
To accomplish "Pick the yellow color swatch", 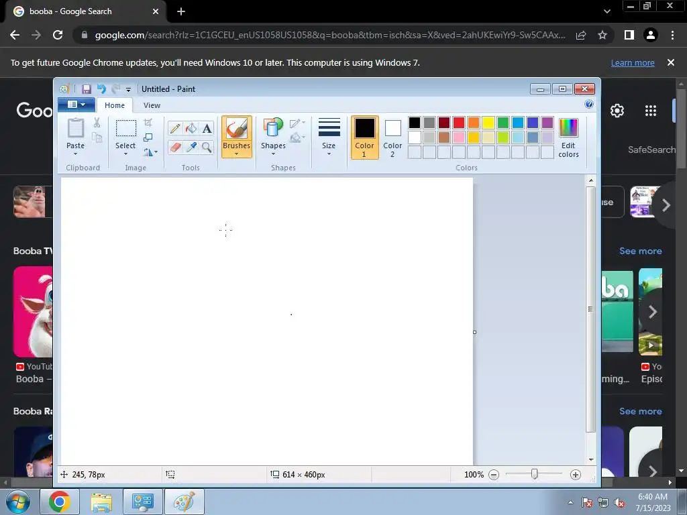I will (488, 123).
